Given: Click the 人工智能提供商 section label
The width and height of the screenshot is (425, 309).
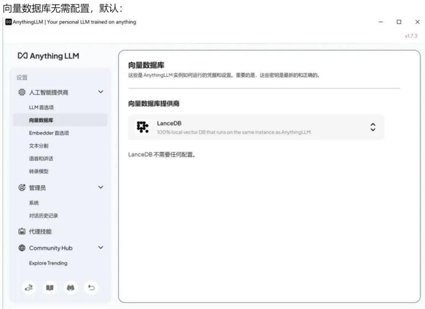Looking at the screenshot, I should 48,92.
